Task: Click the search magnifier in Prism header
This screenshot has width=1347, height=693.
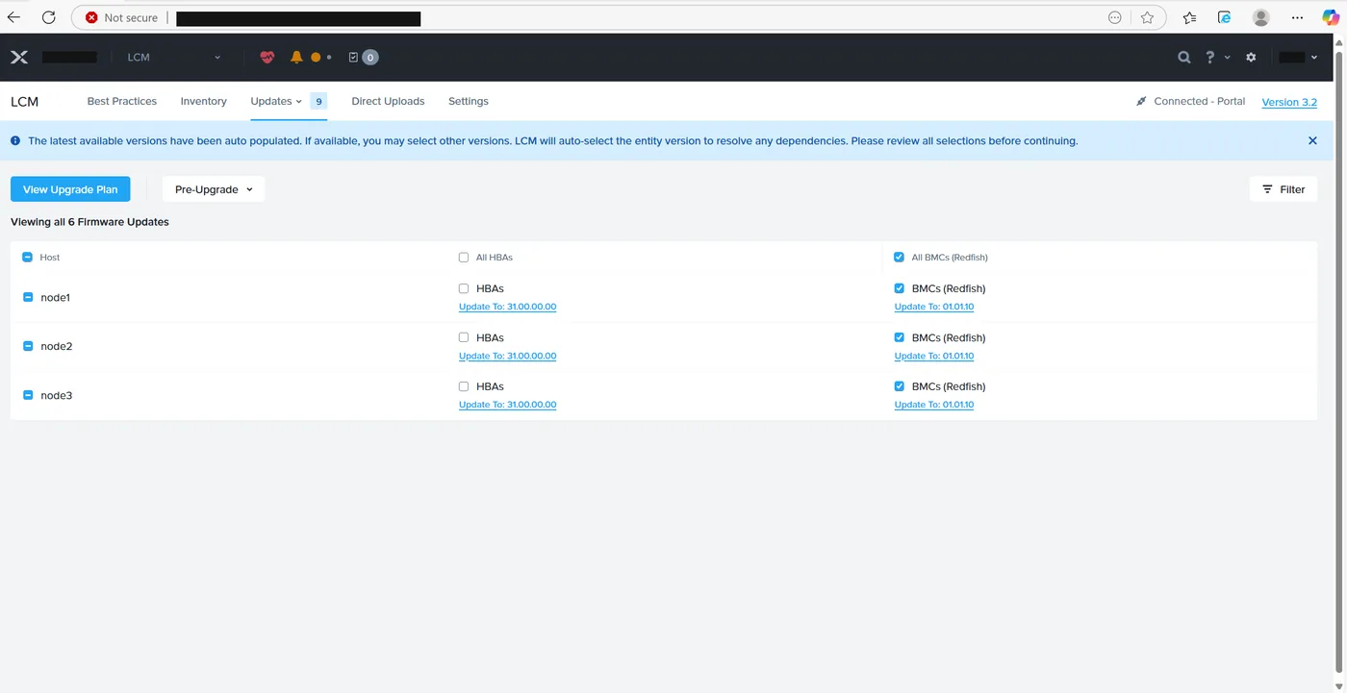Action: click(1184, 58)
